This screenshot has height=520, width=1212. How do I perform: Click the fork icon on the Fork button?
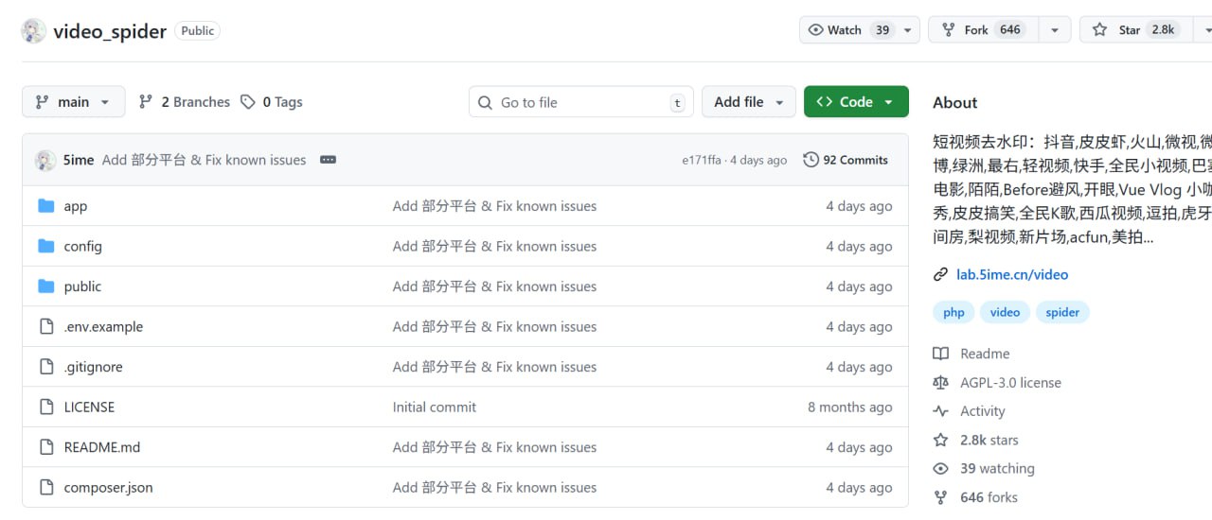click(x=948, y=30)
